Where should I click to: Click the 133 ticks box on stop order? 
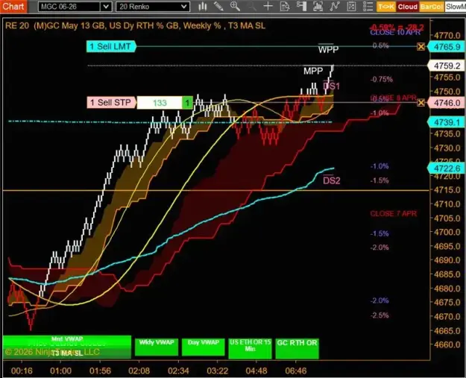coord(160,103)
